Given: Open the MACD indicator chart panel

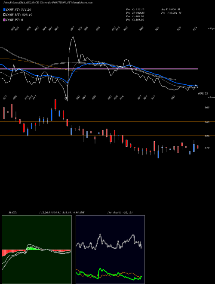Looking at the screenshot, I should [37, 250].
